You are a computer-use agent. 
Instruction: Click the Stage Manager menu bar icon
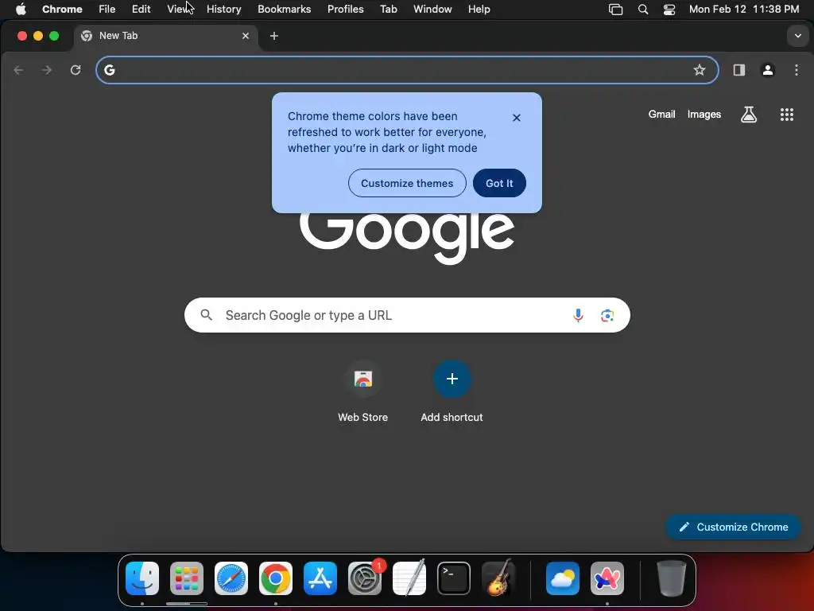[615, 10]
